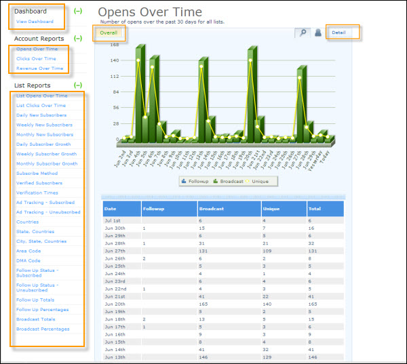
Task: Open List Clicks Over Time report
Action: [x=41, y=106]
